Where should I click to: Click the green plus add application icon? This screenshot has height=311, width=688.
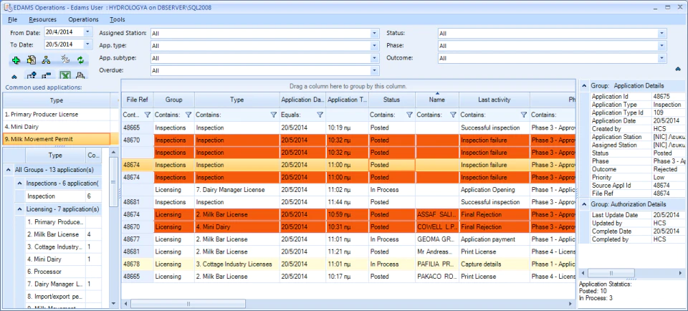click(x=16, y=60)
